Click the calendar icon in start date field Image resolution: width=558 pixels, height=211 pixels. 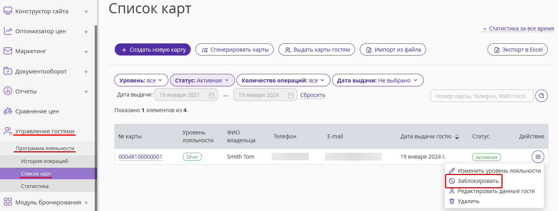[211, 95]
